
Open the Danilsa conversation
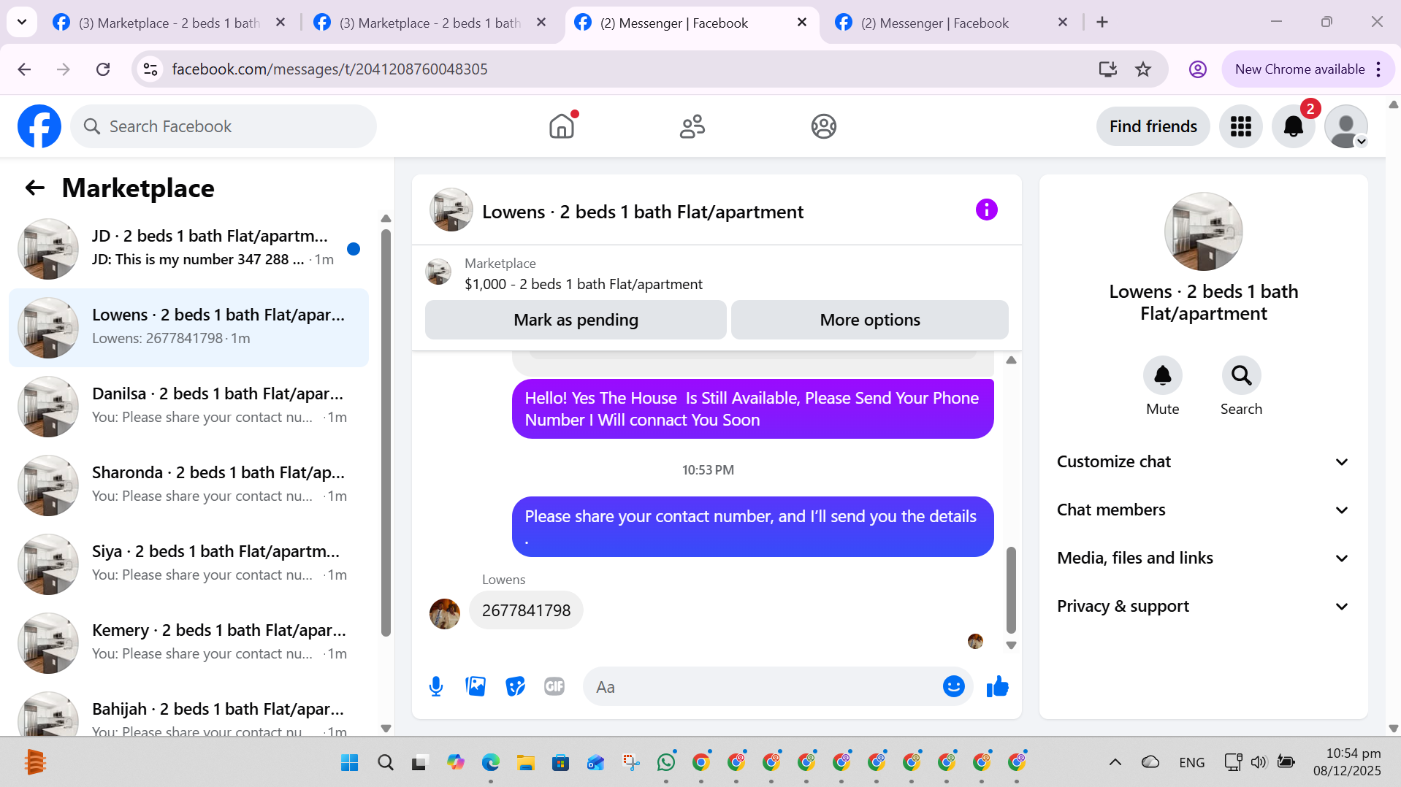pyautogui.click(x=188, y=406)
